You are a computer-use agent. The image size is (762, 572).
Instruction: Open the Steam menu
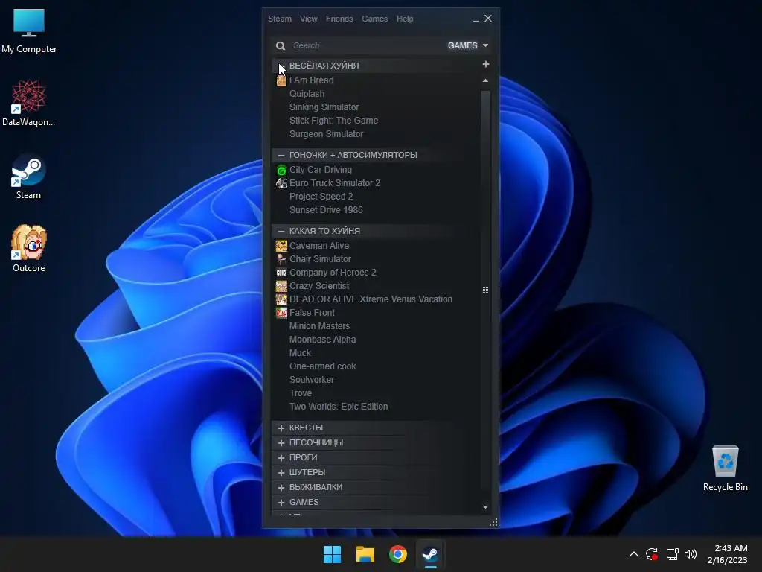pos(280,19)
